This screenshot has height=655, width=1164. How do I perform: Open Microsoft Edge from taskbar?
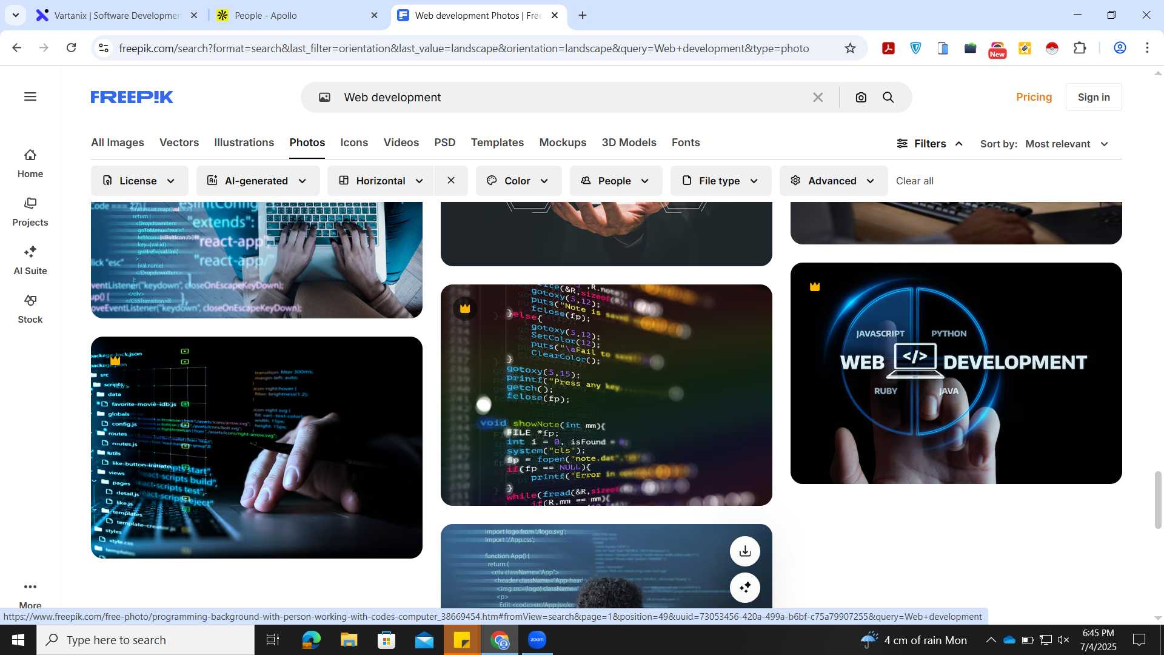[x=311, y=640]
